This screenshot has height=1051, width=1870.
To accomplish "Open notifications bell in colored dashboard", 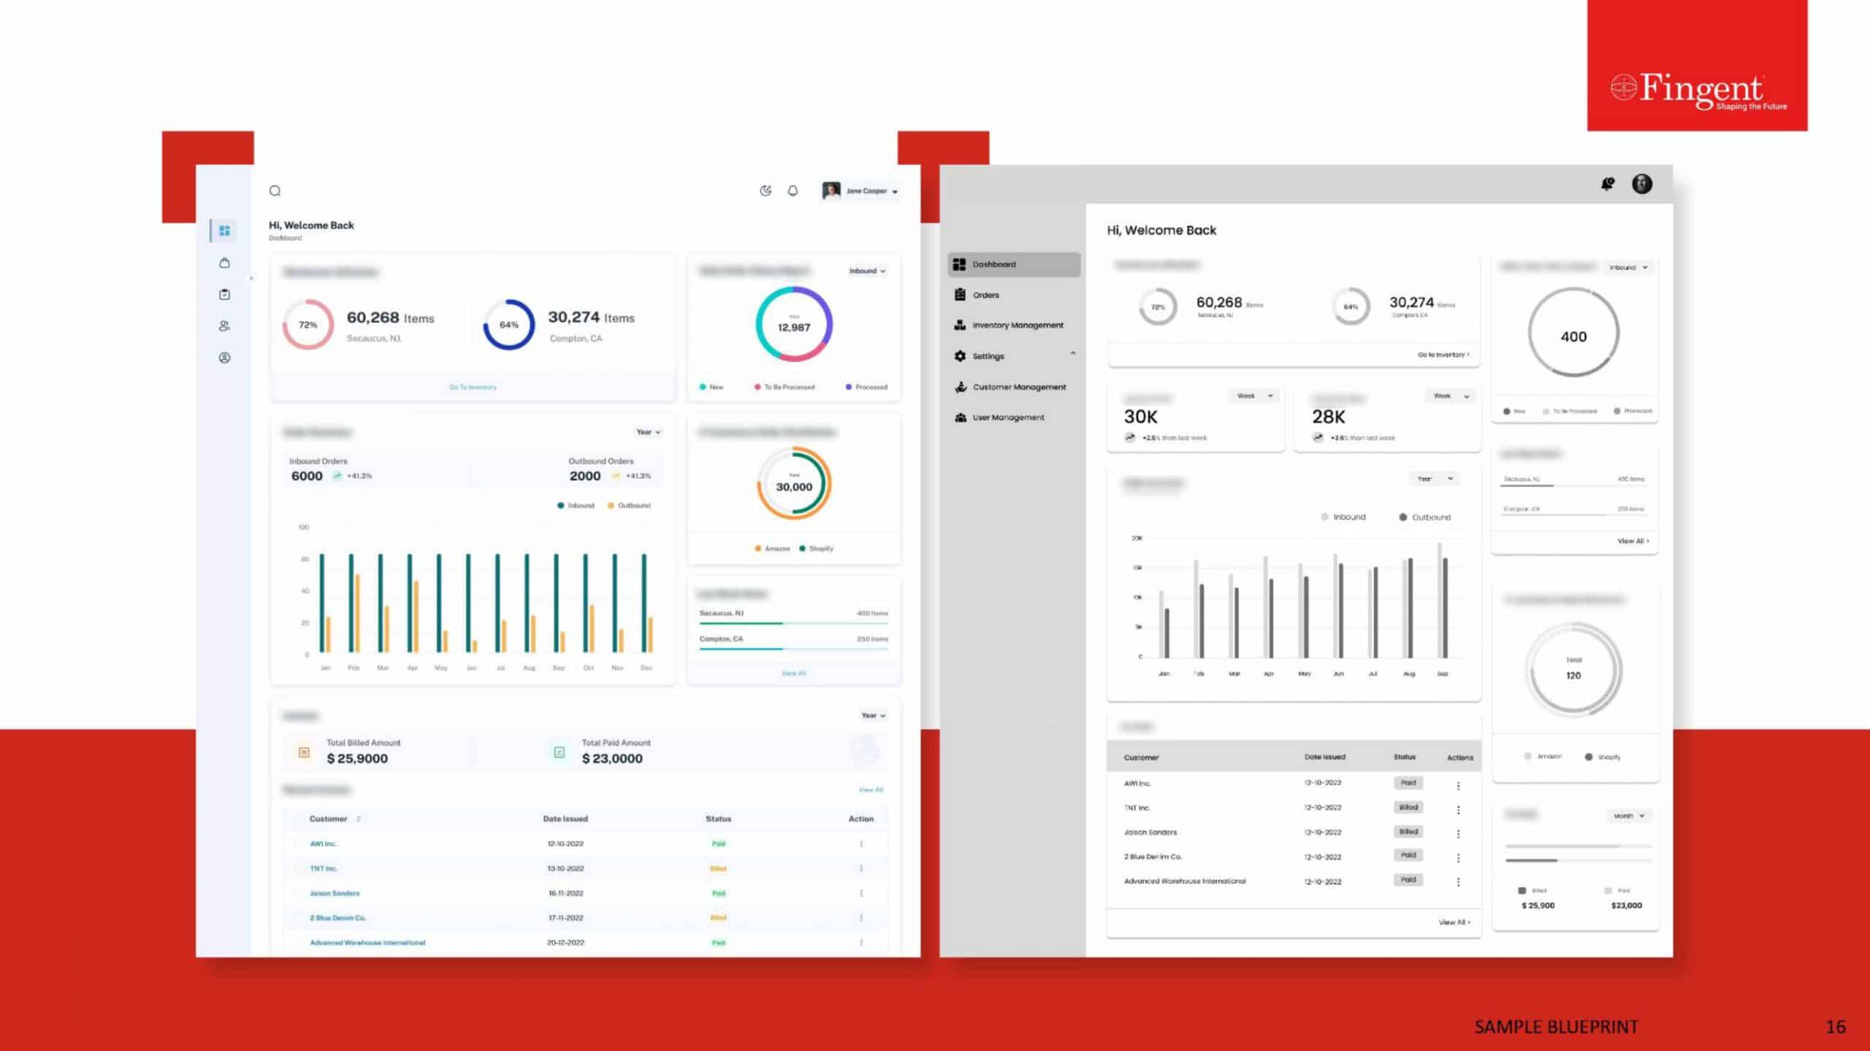I will [793, 191].
